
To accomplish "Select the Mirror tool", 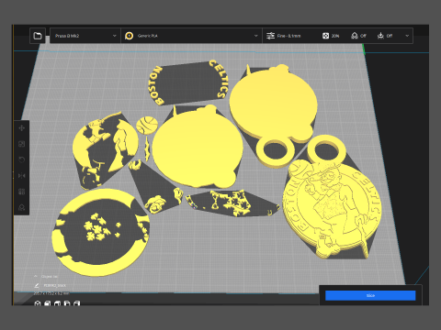I will [x=22, y=176].
